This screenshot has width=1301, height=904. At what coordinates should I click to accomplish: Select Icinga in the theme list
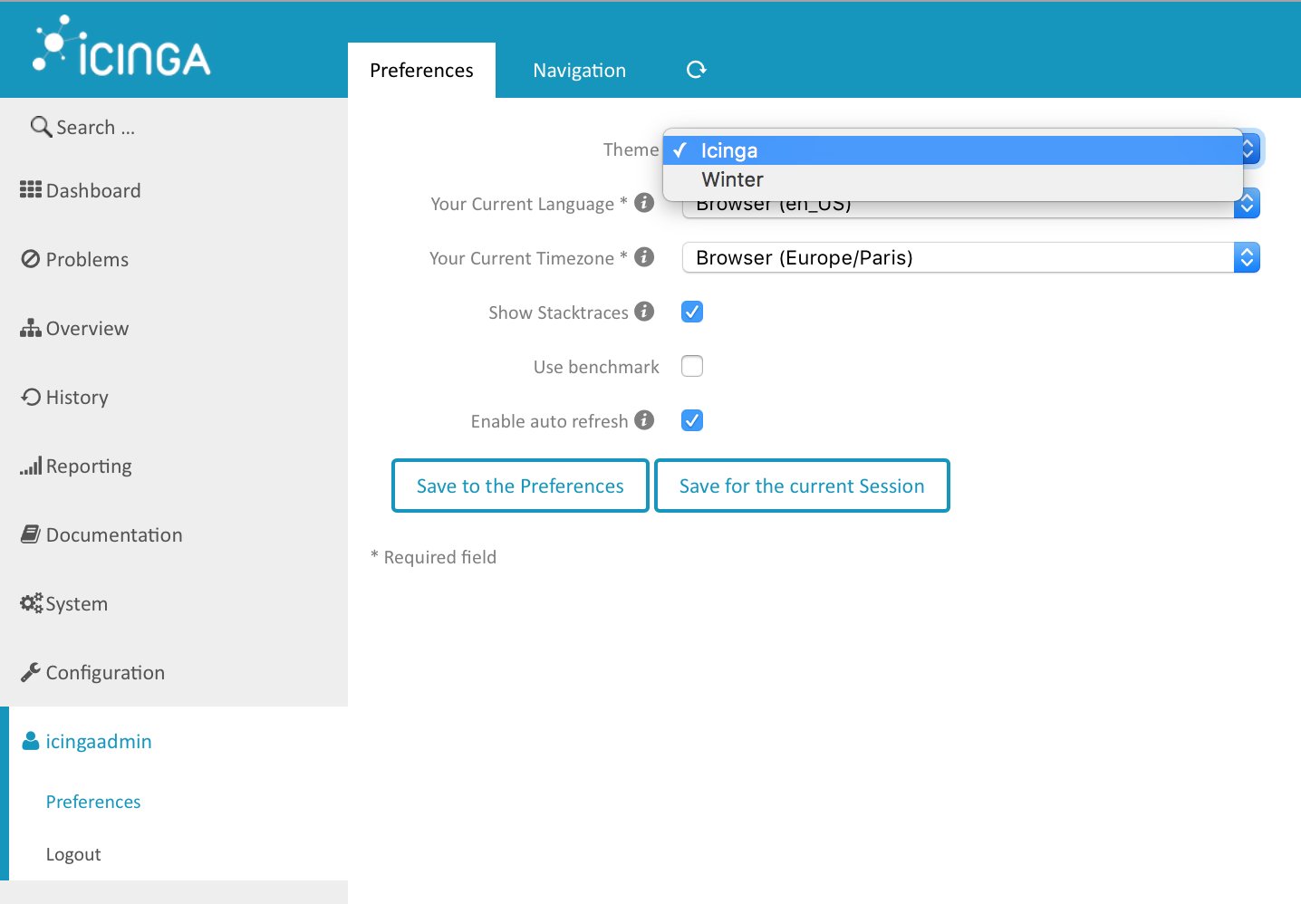tap(952, 150)
